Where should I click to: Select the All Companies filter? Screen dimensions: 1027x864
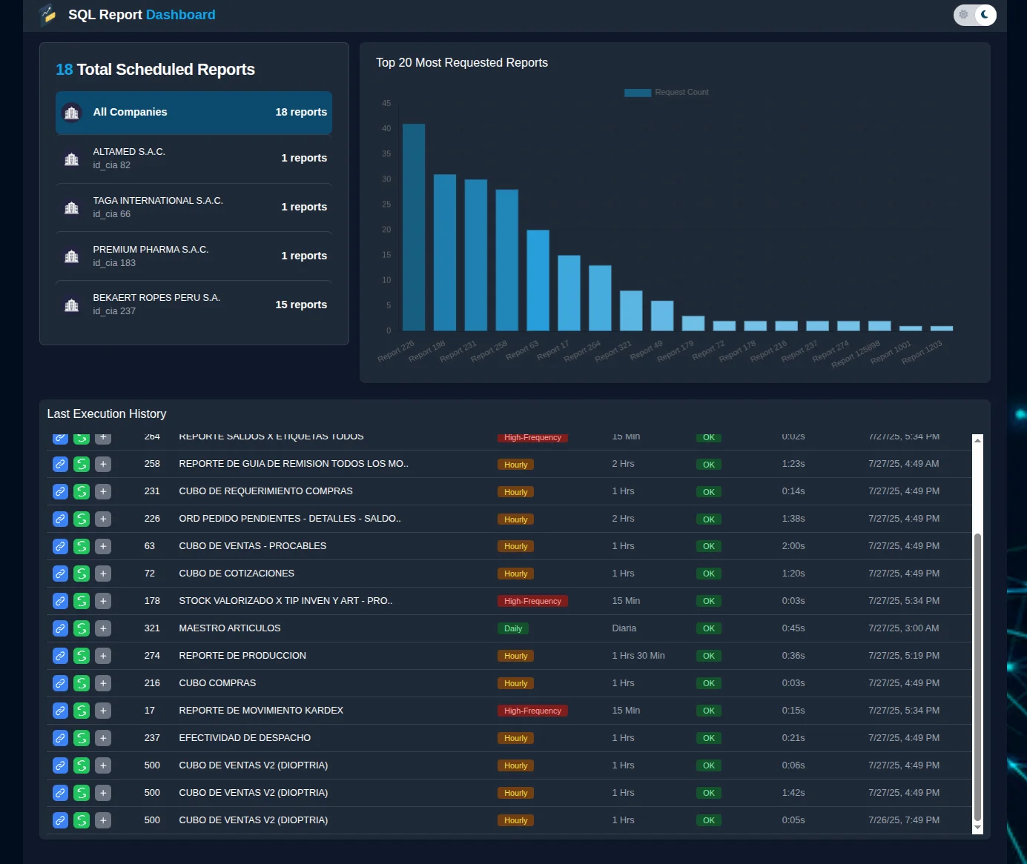pyautogui.click(x=194, y=113)
